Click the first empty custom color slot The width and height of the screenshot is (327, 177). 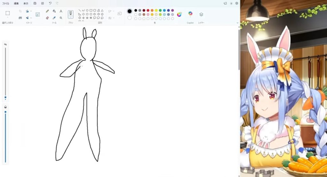point(136,19)
